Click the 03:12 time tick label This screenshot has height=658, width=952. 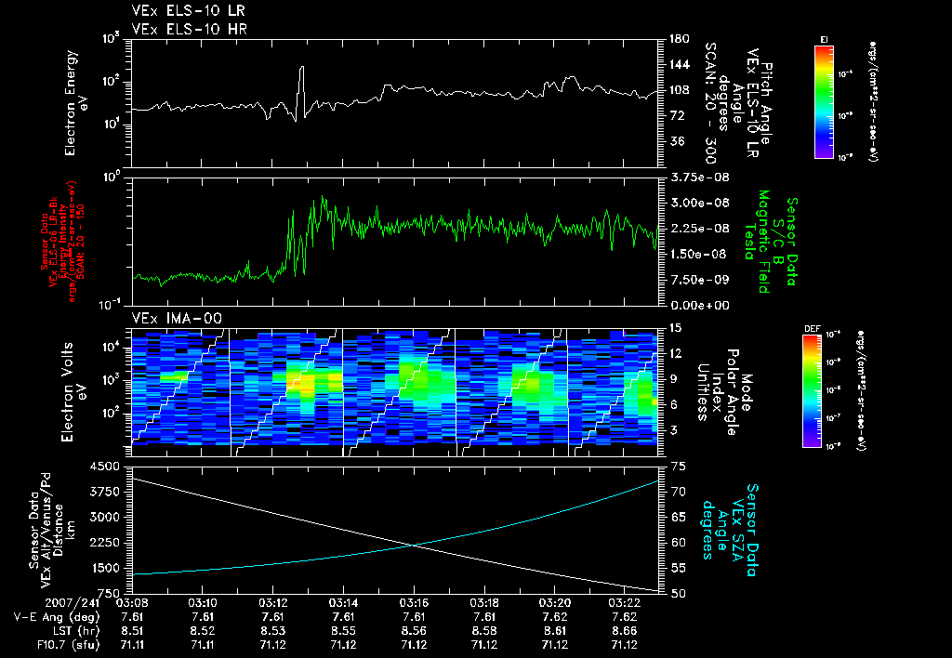click(x=272, y=603)
